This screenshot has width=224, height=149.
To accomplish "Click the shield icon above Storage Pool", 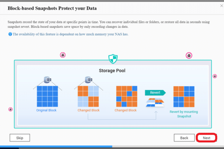I will point(113,59).
